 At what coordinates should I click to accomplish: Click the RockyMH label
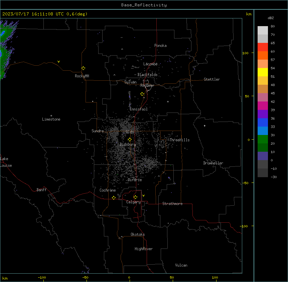coord(82,76)
